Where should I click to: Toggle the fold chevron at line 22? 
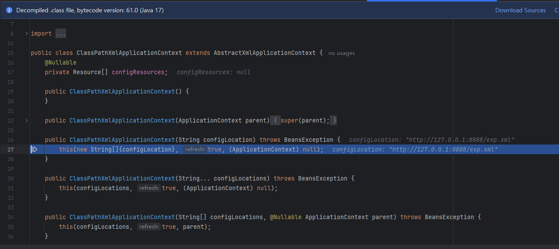[x=26, y=120]
